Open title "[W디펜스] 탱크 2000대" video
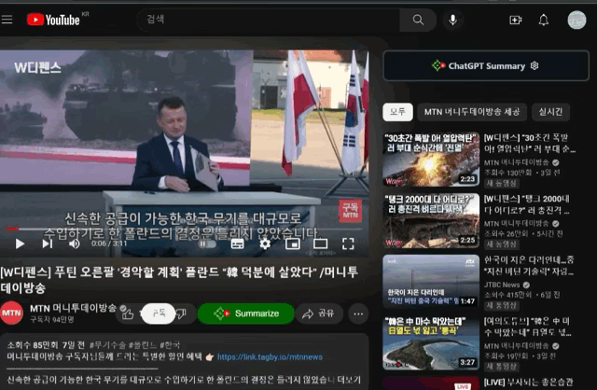 point(527,204)
